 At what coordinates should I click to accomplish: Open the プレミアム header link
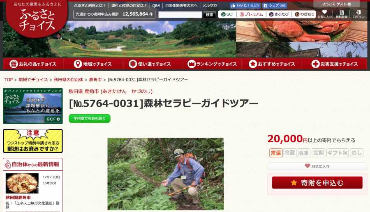pyautogui.click(x=251, y=14)
